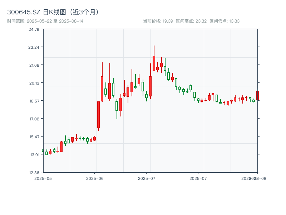Click the 18.57 y-axis label
Image resolution: width=286 pixels, height=215 pixels.
(34, 101)
